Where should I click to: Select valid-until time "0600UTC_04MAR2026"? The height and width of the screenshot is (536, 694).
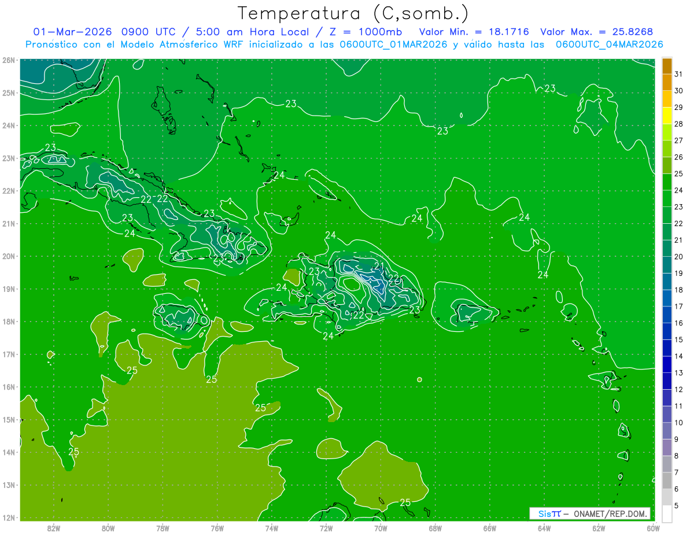click(x=609, y=45)
